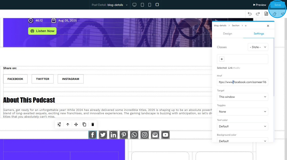This screenshot has height=160, width=287.
Task: Open the code file import icon
Action: coord(266,14)
